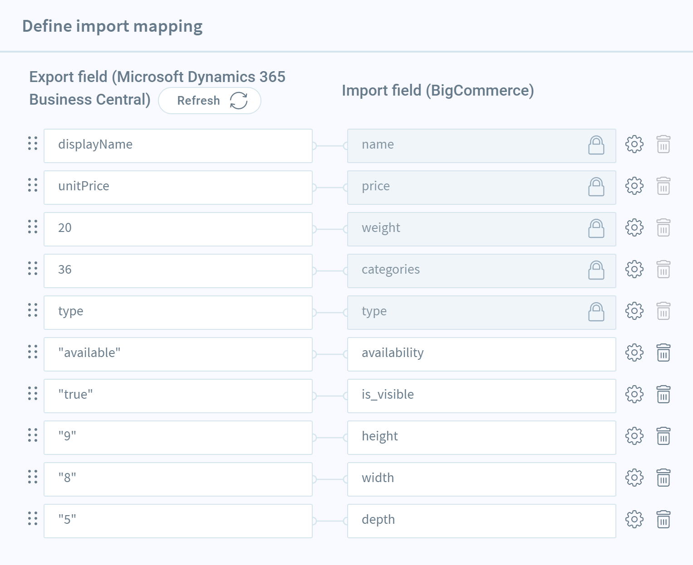The height and width of the screenshot is (565, 693).
Task: Delete the availability mapping row
Action: pos(664,353)
